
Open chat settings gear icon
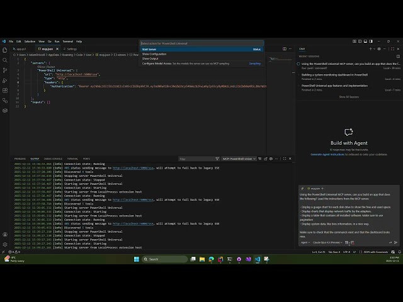(379, 49)
